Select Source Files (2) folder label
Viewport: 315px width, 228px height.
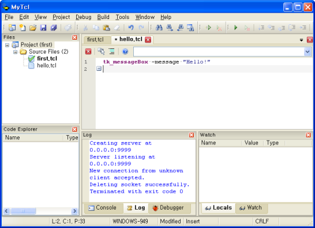[48, 52]
